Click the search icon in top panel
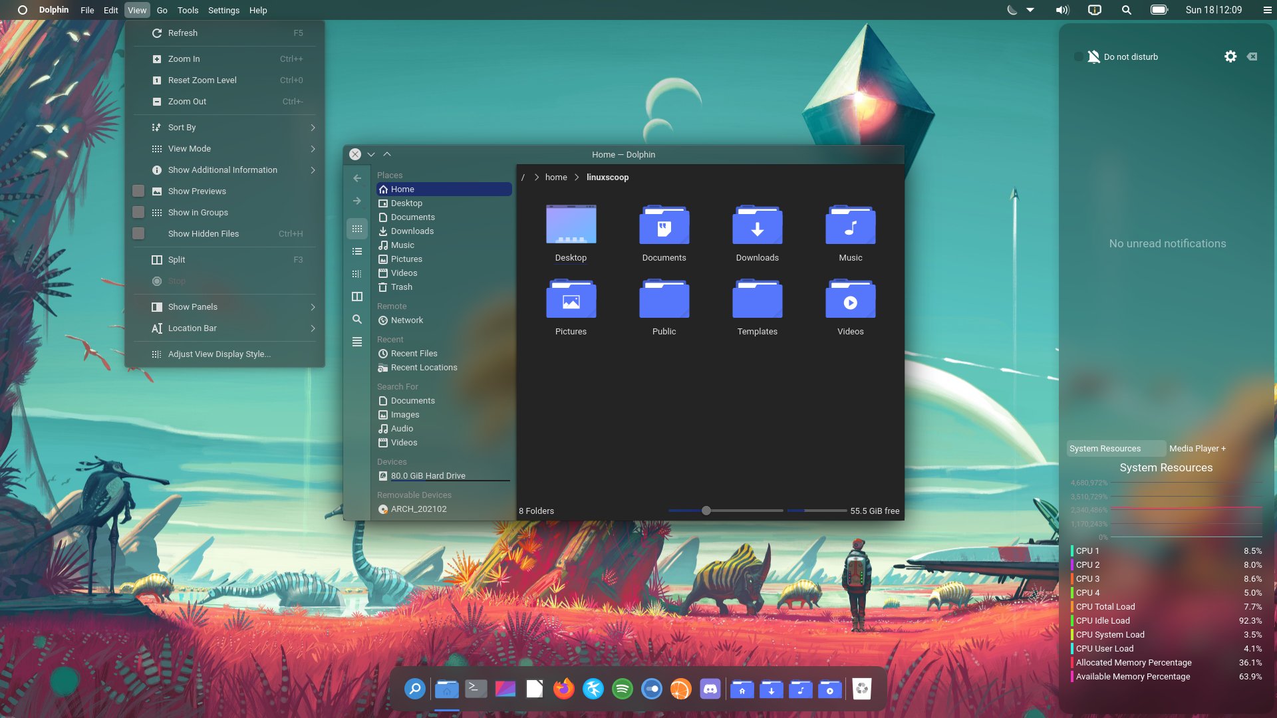 pyautogui.click(x=1126, y=10)
